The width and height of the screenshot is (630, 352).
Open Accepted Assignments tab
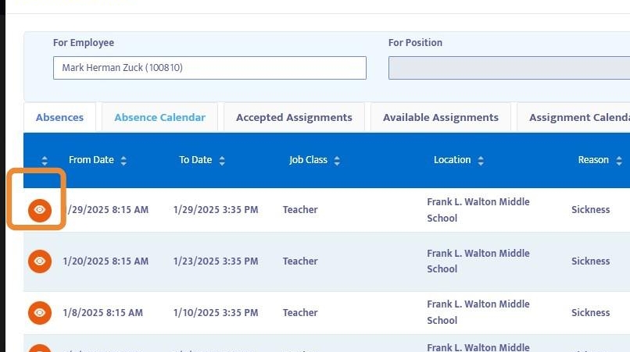pos(294,117)
